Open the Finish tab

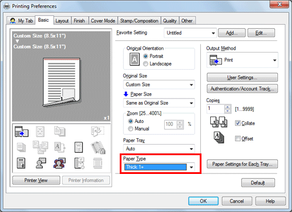tap(79, 20)
